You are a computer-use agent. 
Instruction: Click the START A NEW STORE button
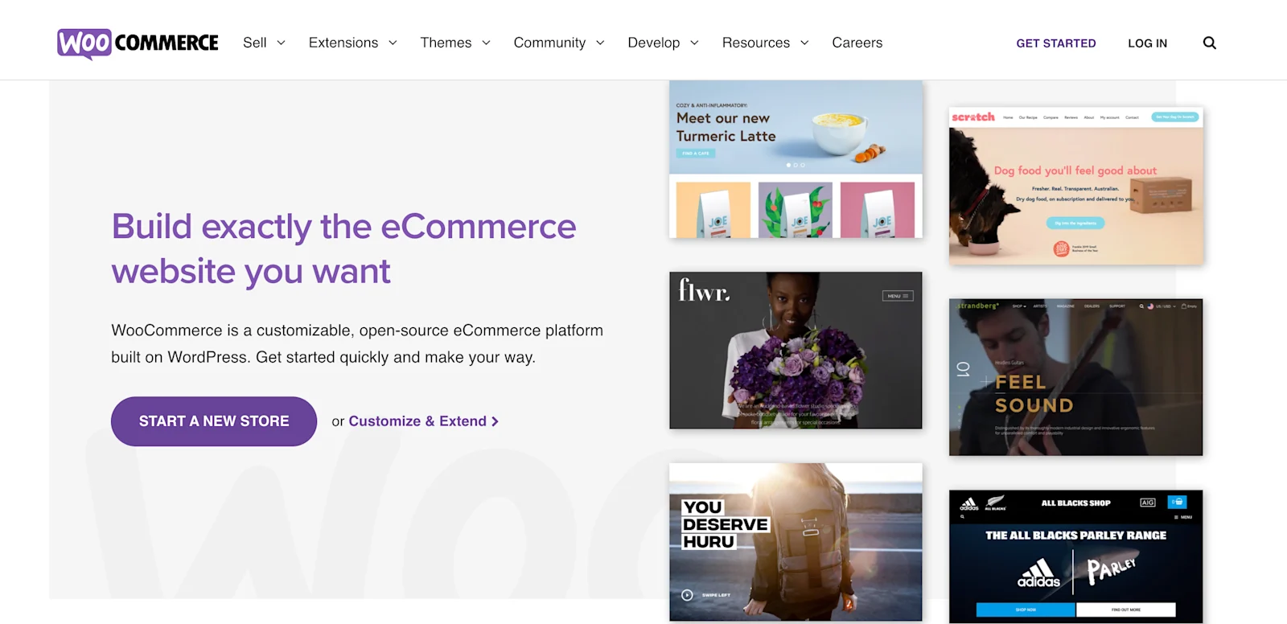tap(213, 421)
